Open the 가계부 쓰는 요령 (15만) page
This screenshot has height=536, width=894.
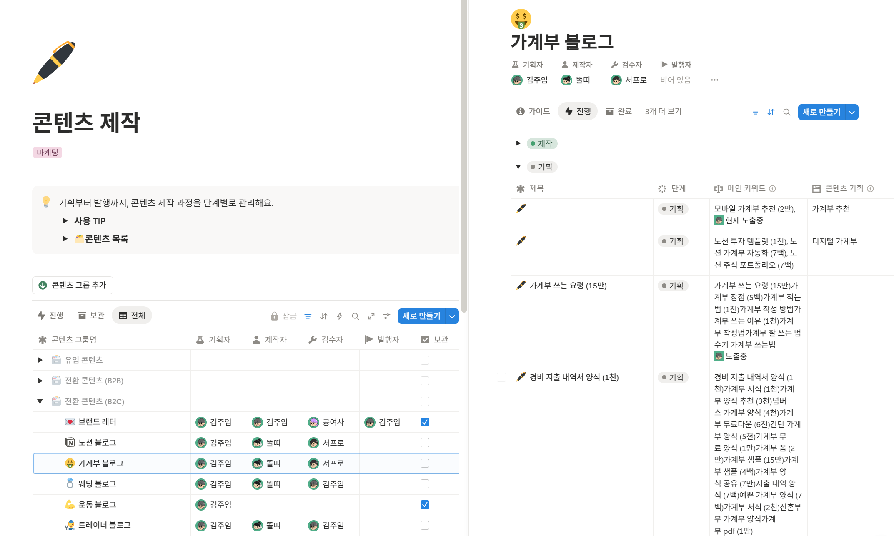pyautogui.click(x=568, y=286)
